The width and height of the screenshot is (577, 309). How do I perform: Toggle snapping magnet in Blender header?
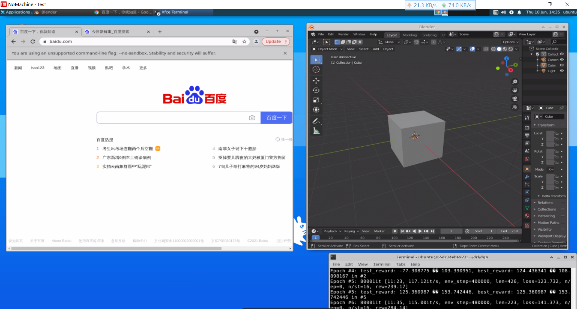click(x=417, y=42)
